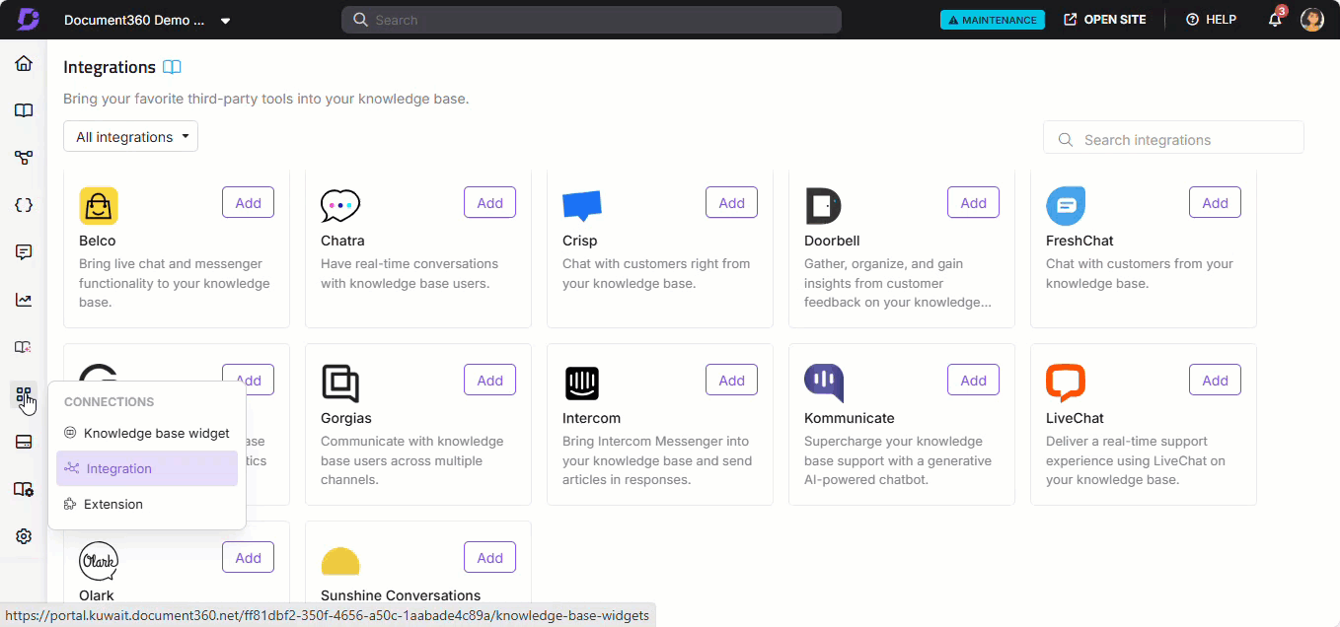Open the Help menu in top bar
The height and width of the screenshot is (627, 1340).
coord(1211,20)
